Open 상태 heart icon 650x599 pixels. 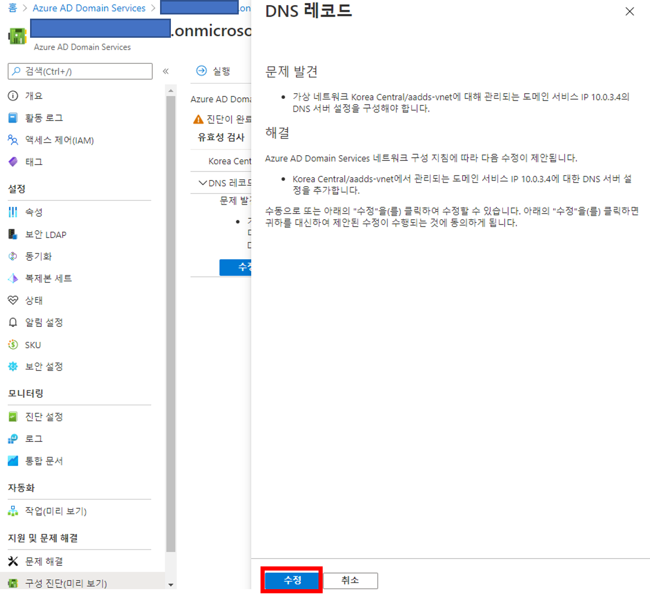click(13, 300)
